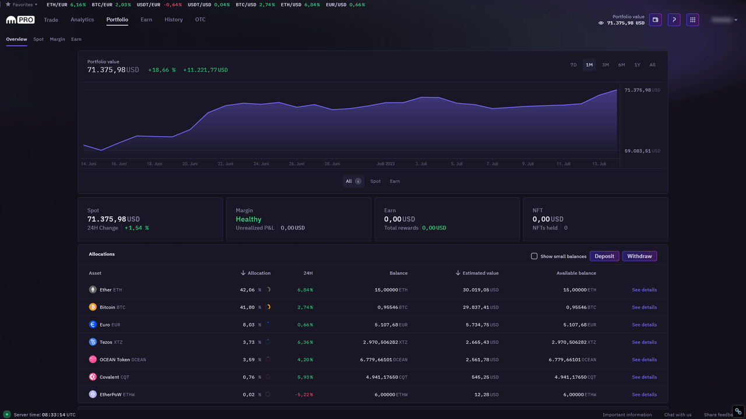Click the Margin Healthy card
Image resolution: width=746 pixels, height=419 pixels.
pos(299,219)
